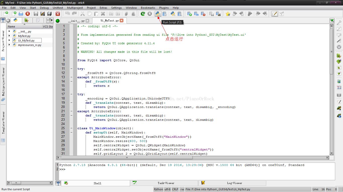Click the Copy toolbar icon
The width and height of the screenshot is (343, 192).
point(89,14)
